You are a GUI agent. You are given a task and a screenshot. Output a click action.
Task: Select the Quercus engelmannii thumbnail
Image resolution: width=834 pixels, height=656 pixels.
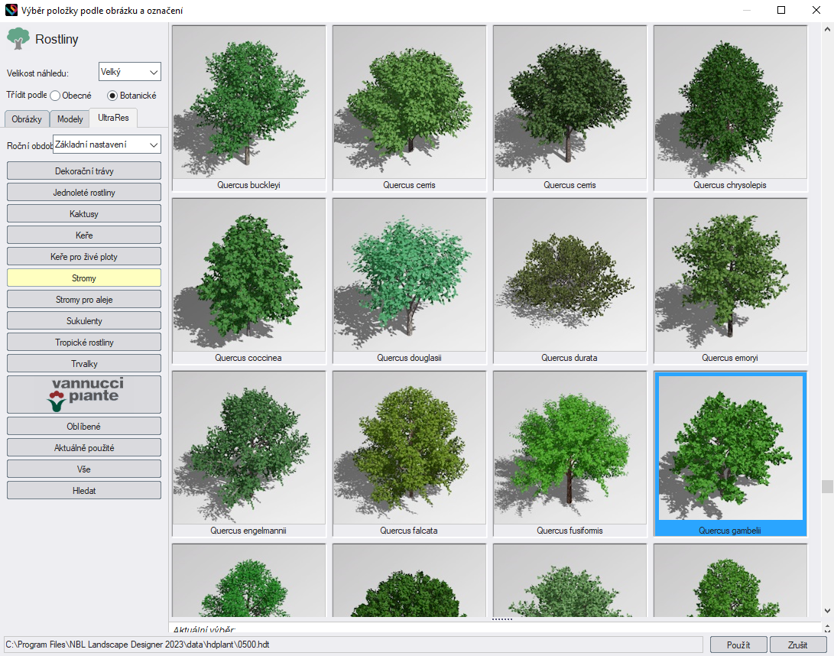249,454
